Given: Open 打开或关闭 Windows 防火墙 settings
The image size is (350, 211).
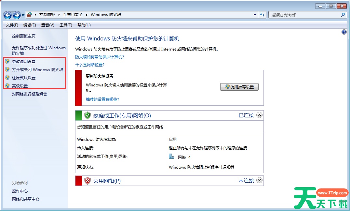Looking at the screenshot, I should click(38, 69).
